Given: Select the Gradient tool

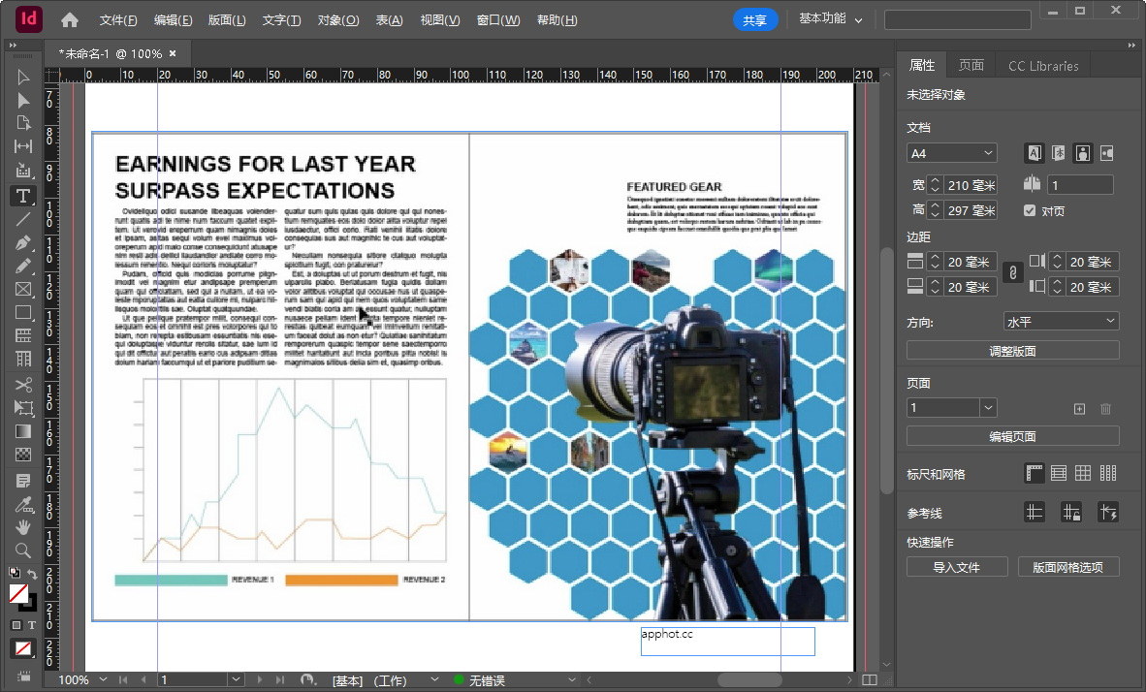Looking at the screenshot, I should 23,431.
